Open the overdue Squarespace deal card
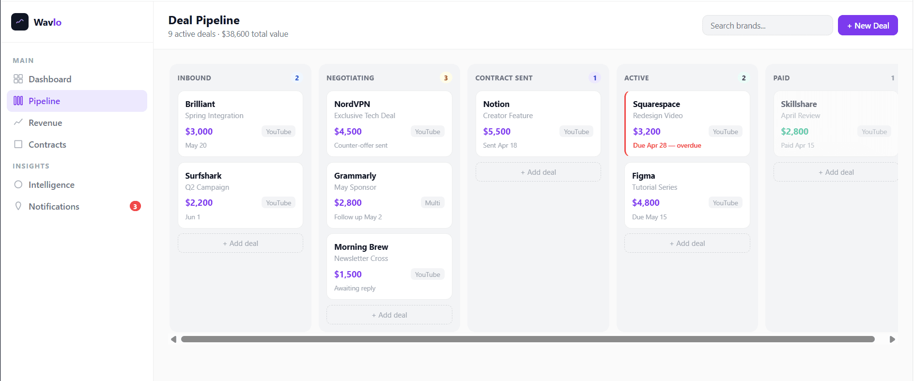 tap(687, 124)
